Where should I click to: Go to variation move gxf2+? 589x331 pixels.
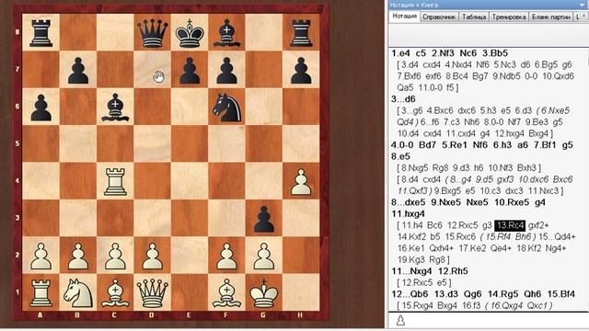pyautogui.click(x=538, y=225)
